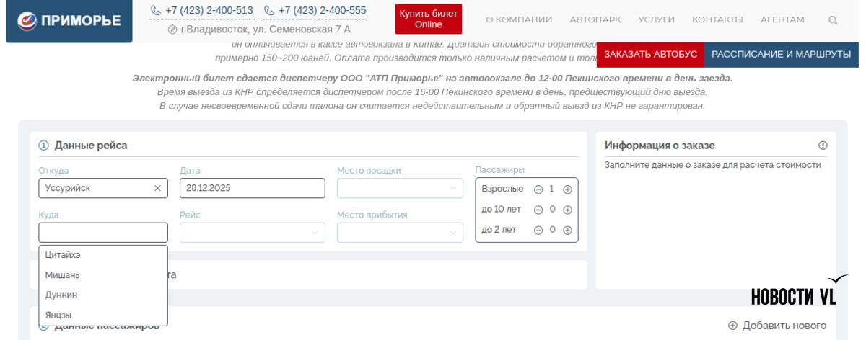
Task: Open the Автопарк menu item
Action: (595, 19)
